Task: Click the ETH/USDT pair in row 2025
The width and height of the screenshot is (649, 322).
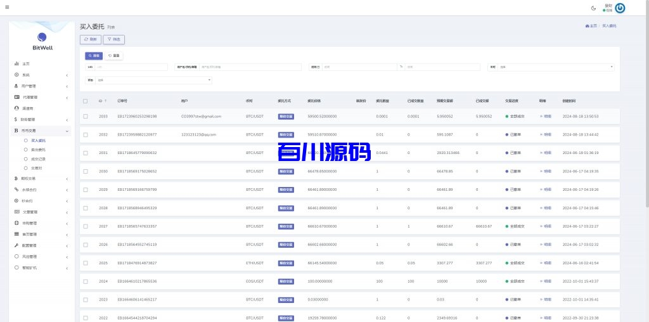Action: (255, 263)
